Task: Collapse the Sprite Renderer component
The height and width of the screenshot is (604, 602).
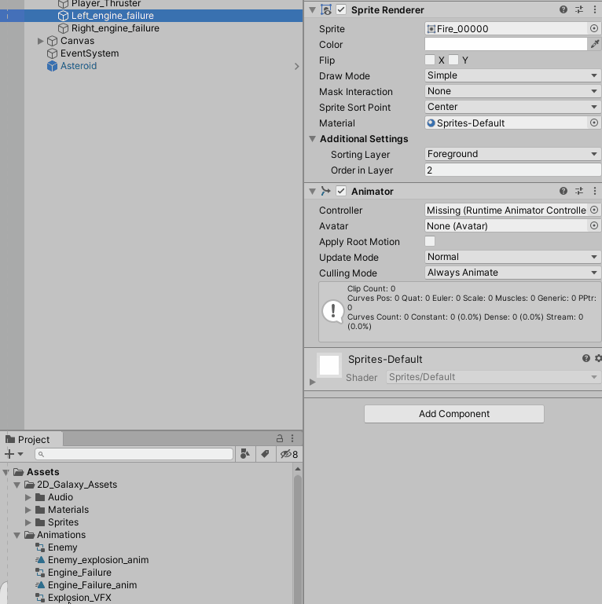Action: point(312,9)
